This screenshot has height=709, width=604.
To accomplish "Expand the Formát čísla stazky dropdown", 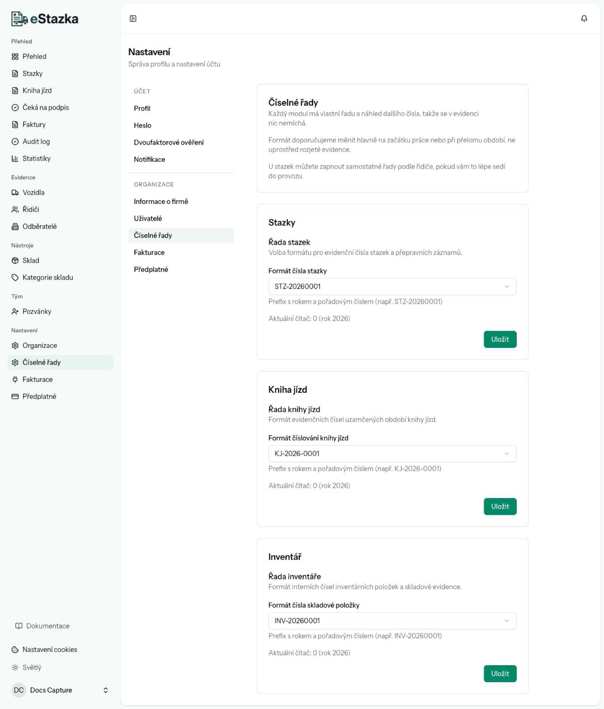I will pyautogui.click(x=392, y=286).
